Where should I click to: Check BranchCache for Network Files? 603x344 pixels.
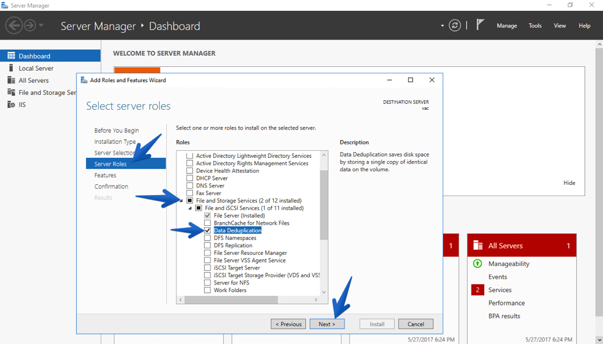click(207, 223)
